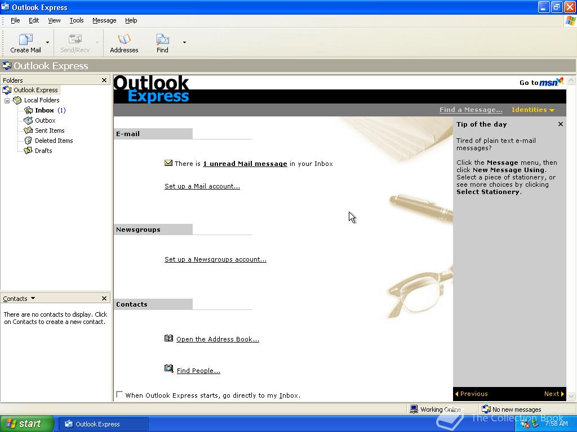Click the Windows Start button

(x=26, y=424)
